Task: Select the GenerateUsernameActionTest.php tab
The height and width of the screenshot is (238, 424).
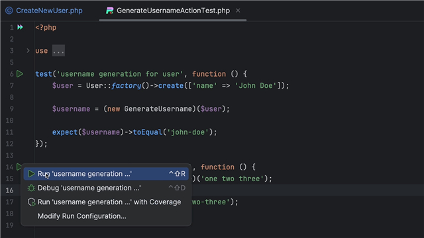Action: [x=173, y=11]
